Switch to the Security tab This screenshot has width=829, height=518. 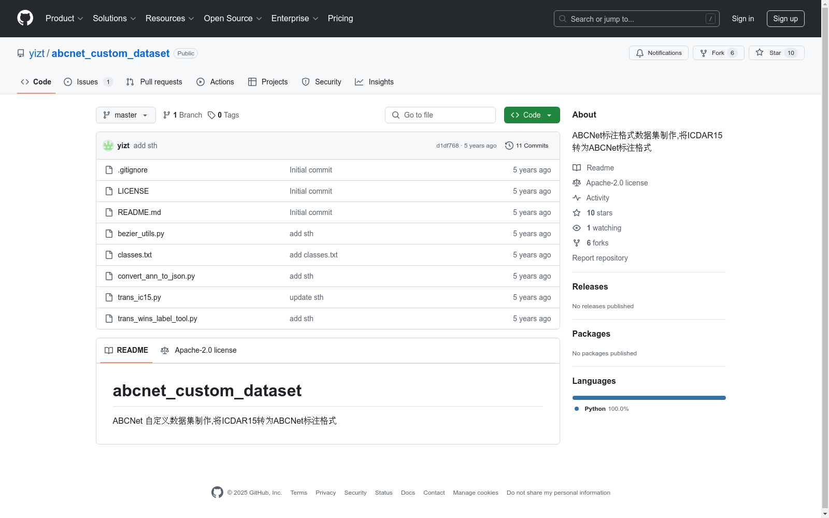[x=321, y=82]
